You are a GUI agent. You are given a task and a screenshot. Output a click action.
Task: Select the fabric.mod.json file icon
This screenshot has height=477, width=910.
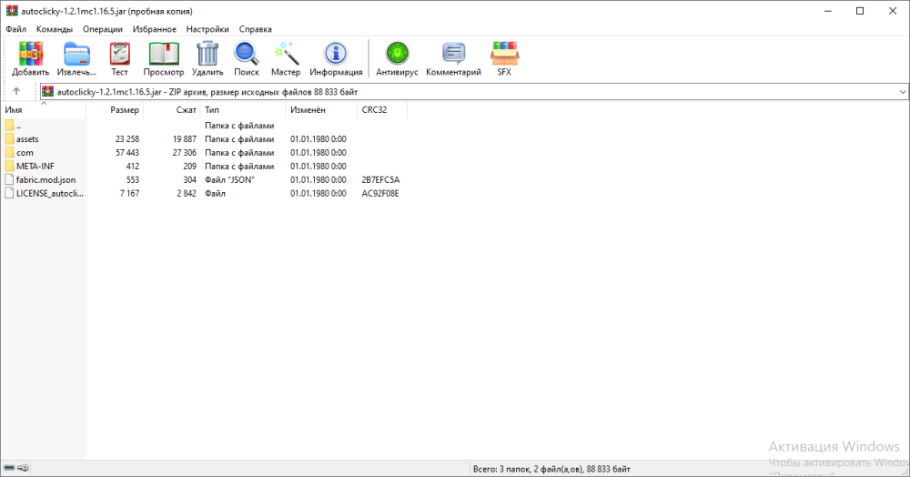coord(9,179)
